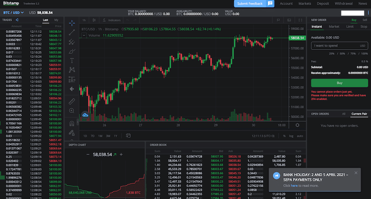Image resolution: width=371 pixels, height=199 pixels.
Task: Click the TradingView cloud logo on chart
Action: [x=85, y=115]
